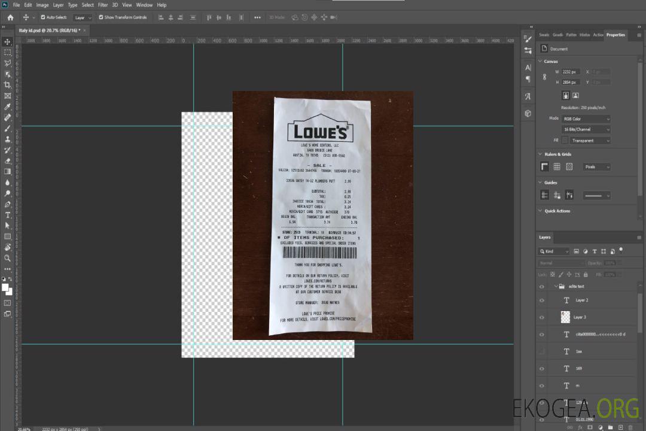
Task: Hide the '169' text layer
Action: point(542,369)
